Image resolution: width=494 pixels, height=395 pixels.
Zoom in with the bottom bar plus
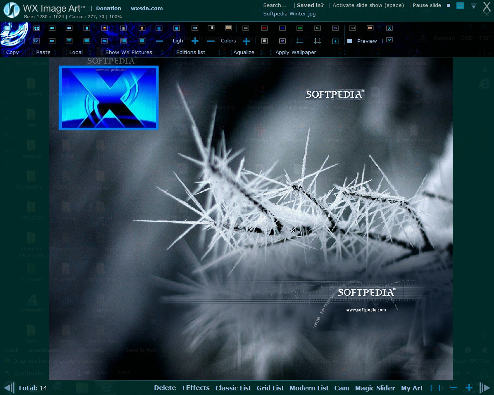pyautogui.click(x=469, y=388)
